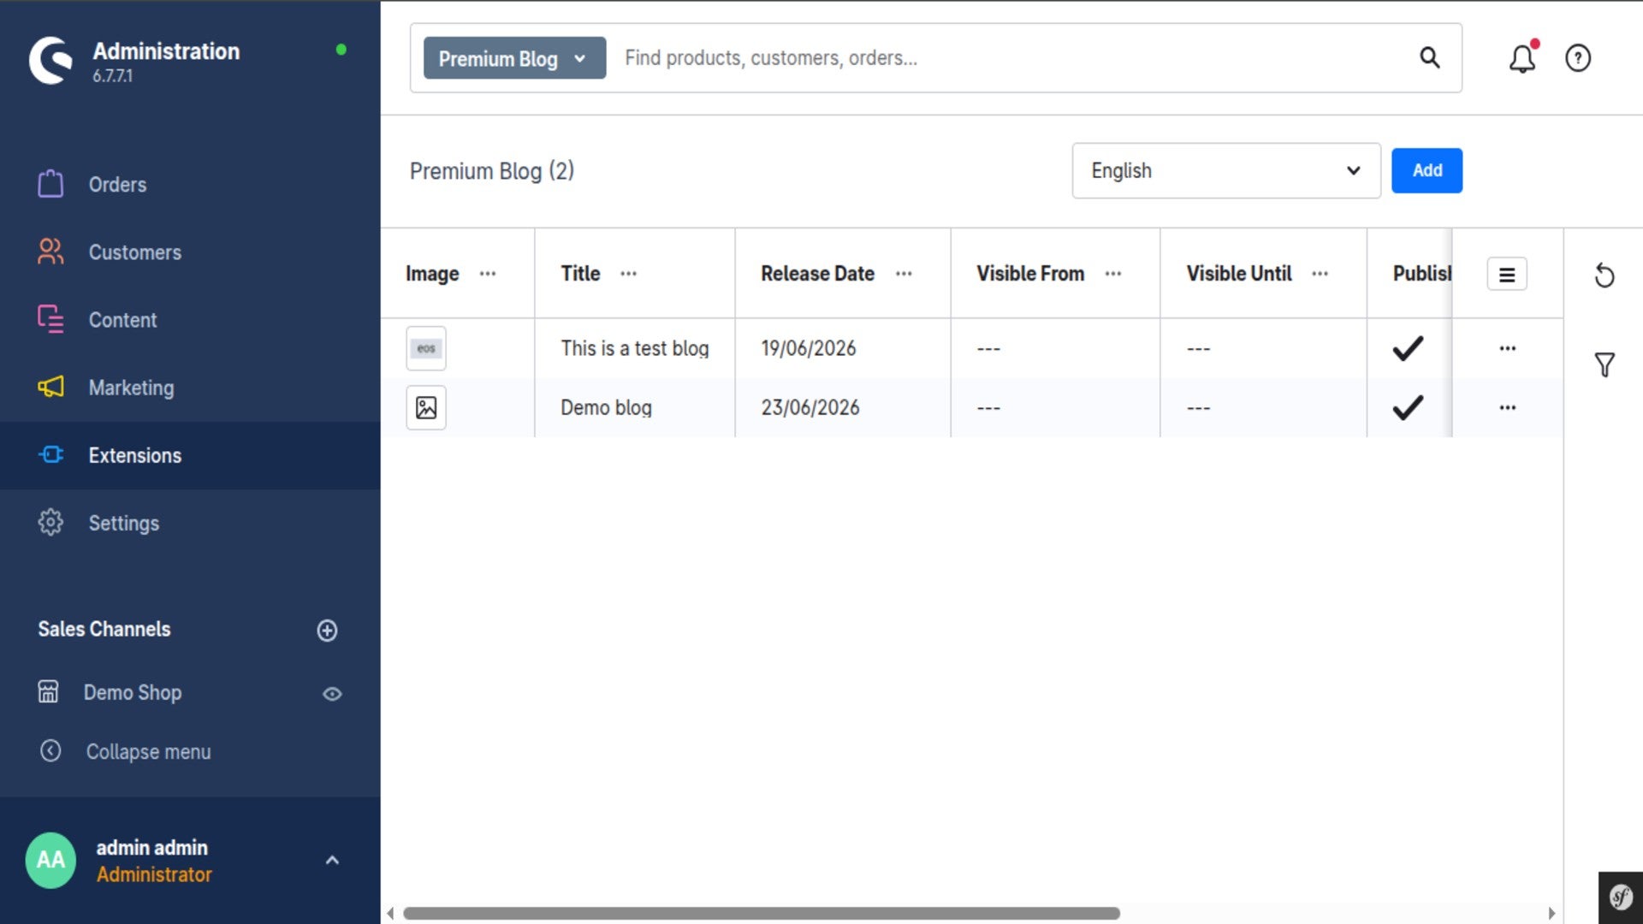Collapse the sidebar menu
This screenshot has width=1643, height=924.
[x=148, y=751]
